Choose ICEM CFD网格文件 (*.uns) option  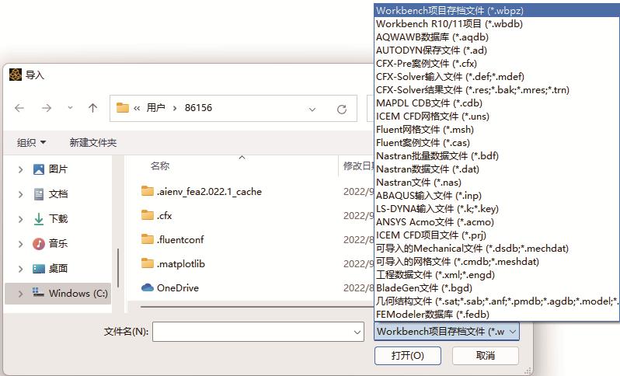(496, 117)
